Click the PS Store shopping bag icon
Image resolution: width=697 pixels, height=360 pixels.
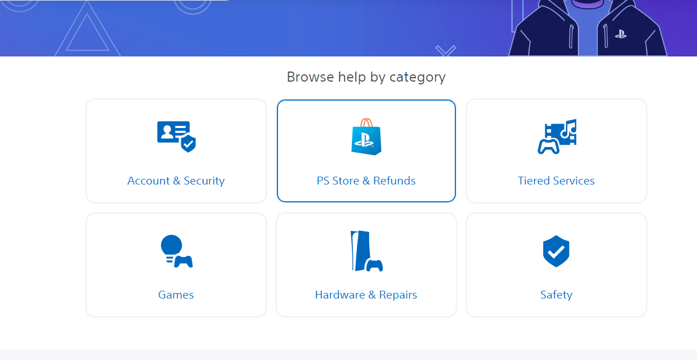click(366, 136)
